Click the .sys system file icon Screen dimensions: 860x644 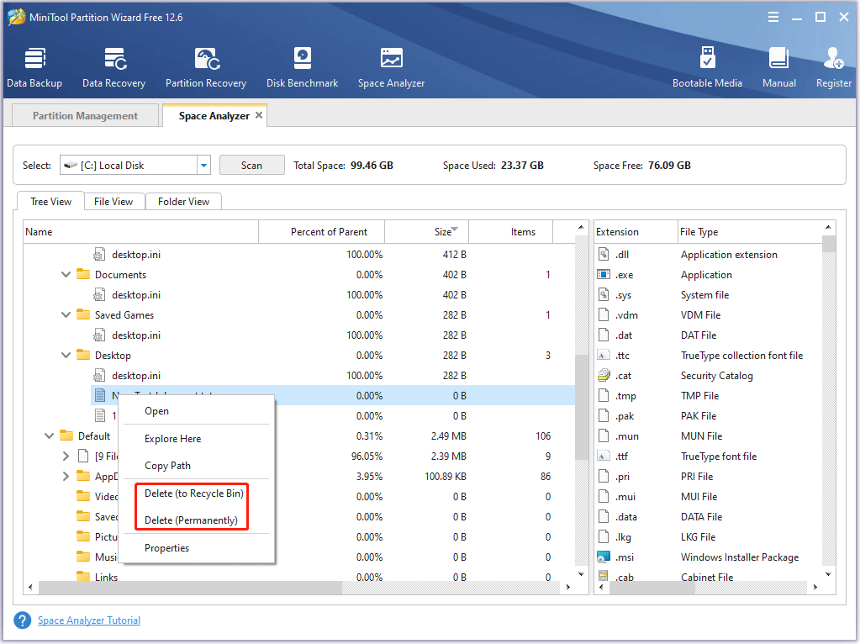[x=604, y=294]
